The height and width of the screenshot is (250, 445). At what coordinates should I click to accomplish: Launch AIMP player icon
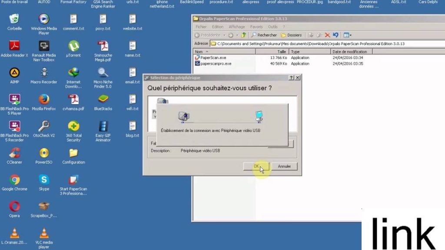point(14,72)
